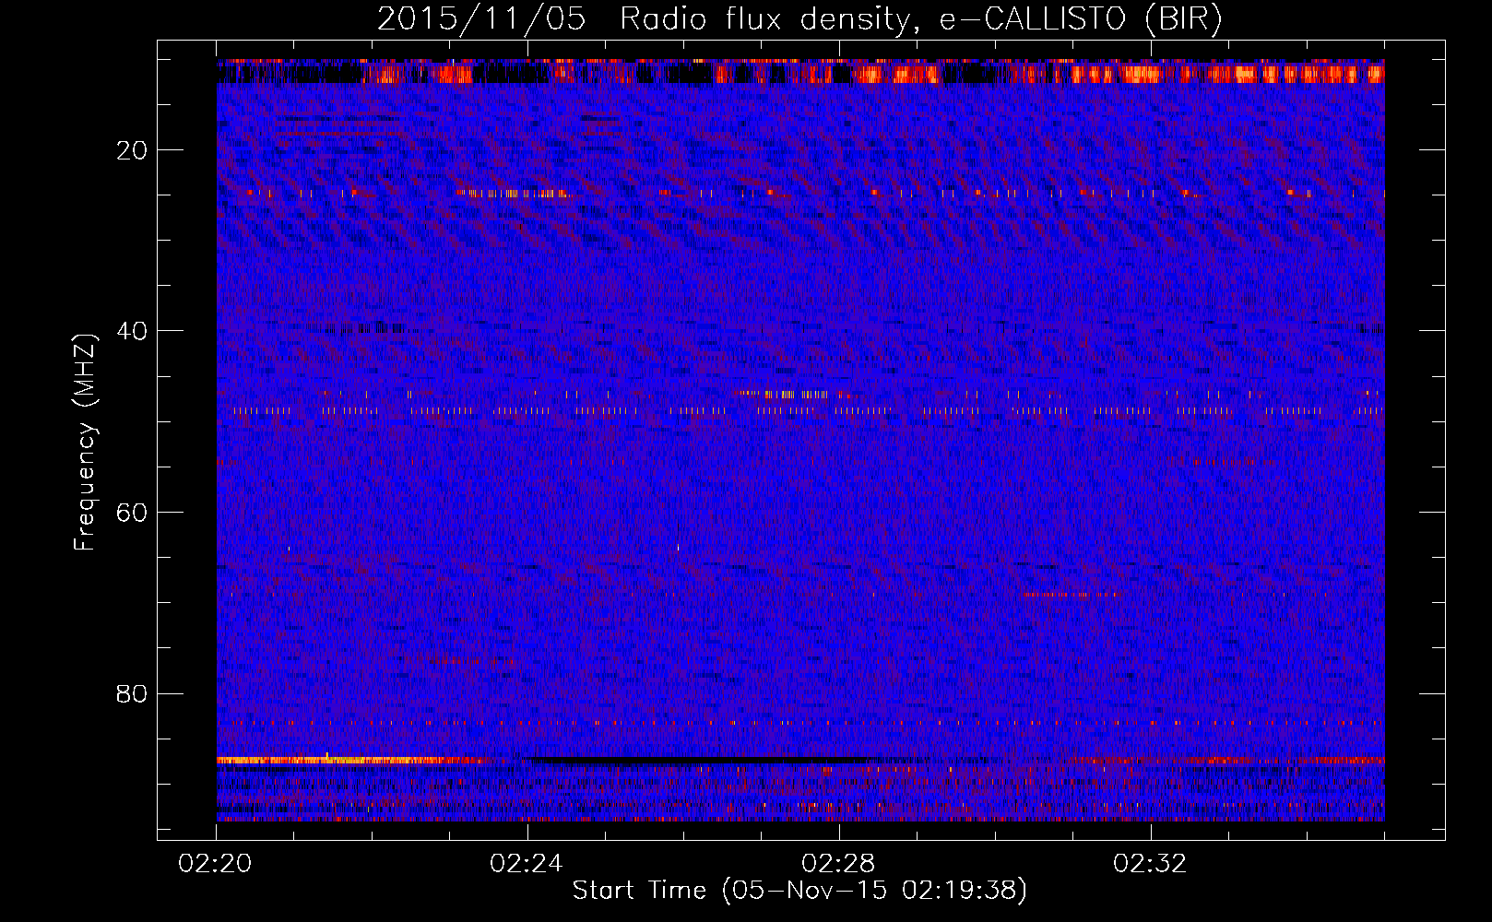
Task: Click the black horizontal gap band near 87 MHz
Action: (701, 761)
